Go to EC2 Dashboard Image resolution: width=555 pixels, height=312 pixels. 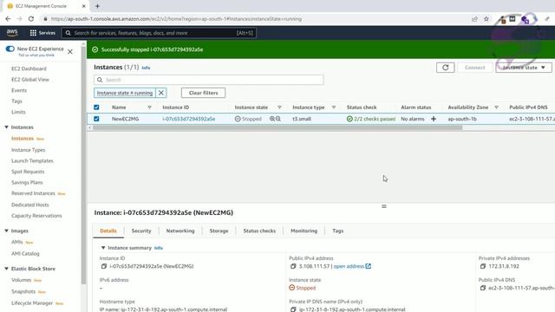click(29, 68)
